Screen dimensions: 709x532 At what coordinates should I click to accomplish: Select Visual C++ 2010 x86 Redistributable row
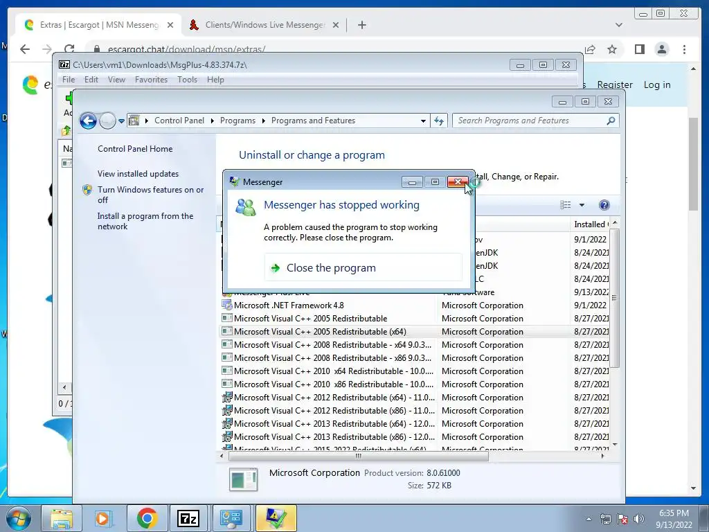(x=415, y=384)
